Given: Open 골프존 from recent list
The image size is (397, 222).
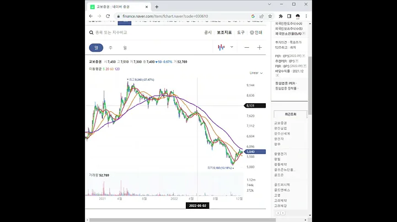Looking at the screenshot, I should [279, 175].
